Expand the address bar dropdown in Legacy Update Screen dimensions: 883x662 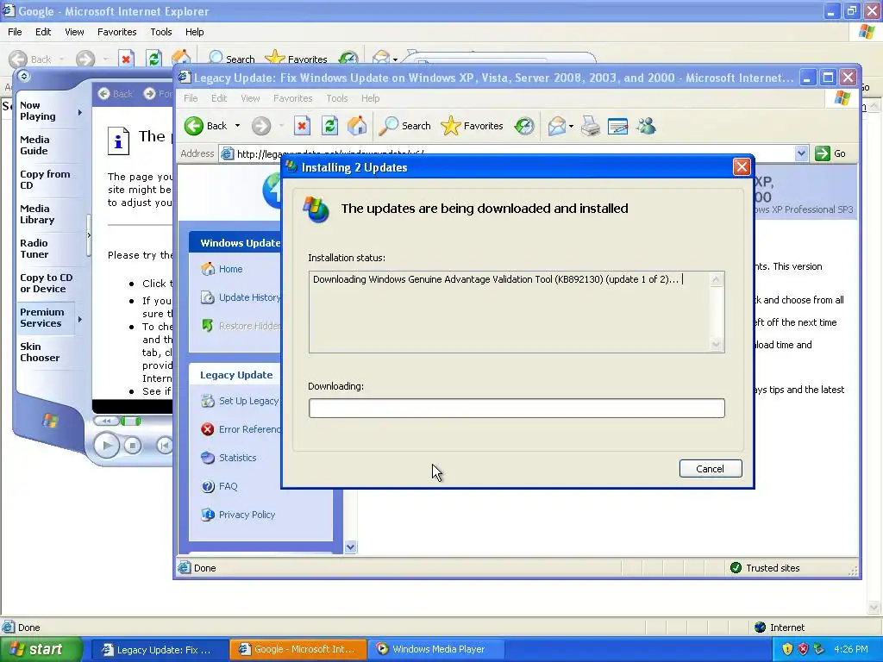801,153
